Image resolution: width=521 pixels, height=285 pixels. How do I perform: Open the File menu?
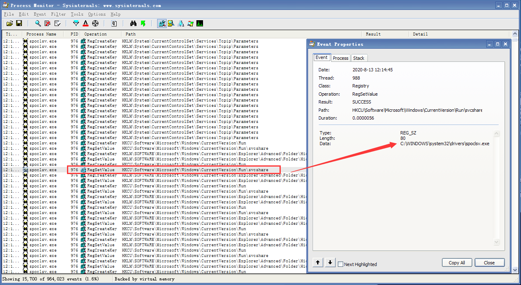9,14
